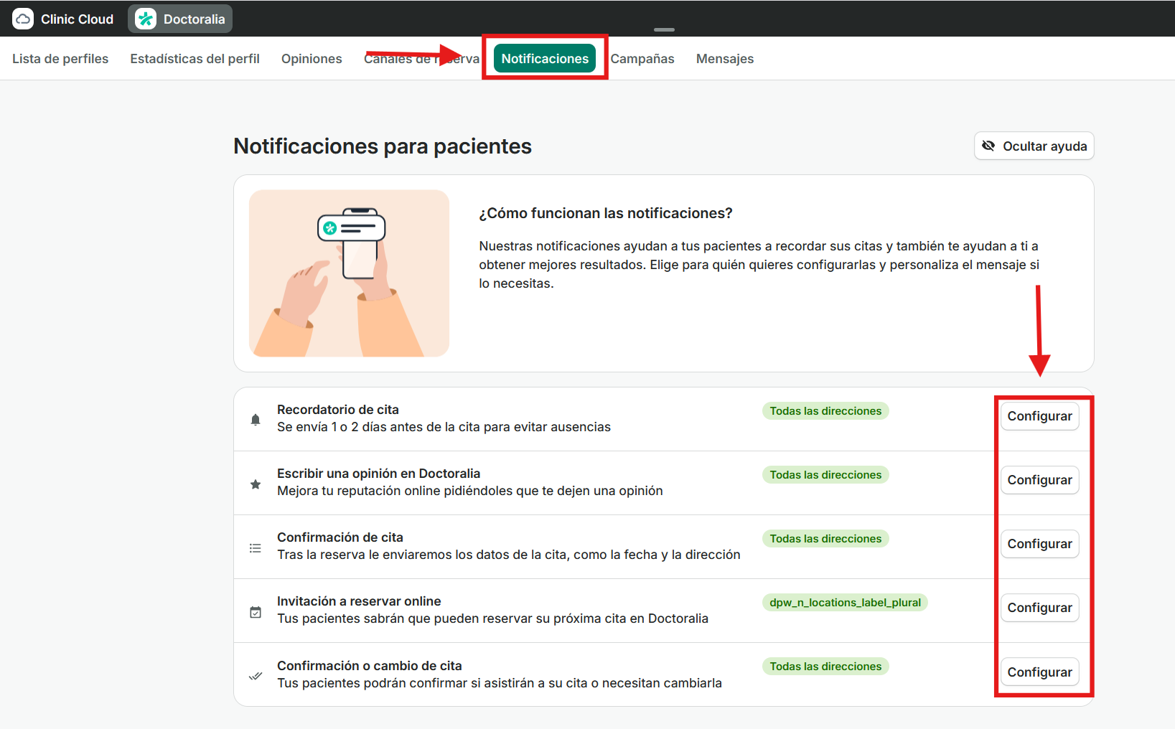This screenshot has width=1175, height=729.
Task: Configure the Invitación a reservar online notification
Action: pyautogui.click(x=1039, y=608)
